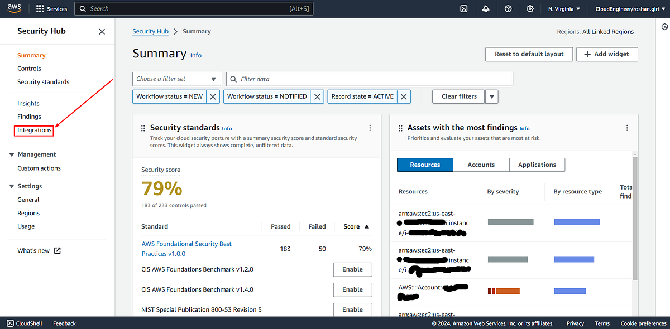This screenshot has width=670, height=329.
Task: Switch to the Applications tab
Action: pos(537,164)
